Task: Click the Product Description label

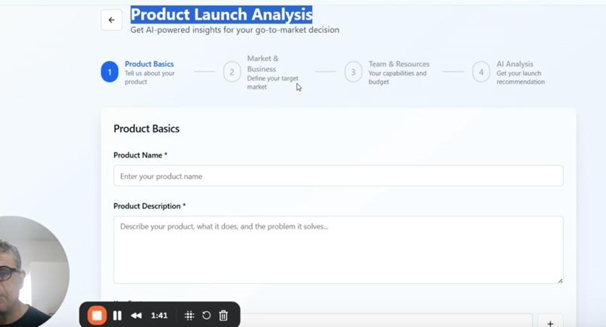Action: [150, 206]
